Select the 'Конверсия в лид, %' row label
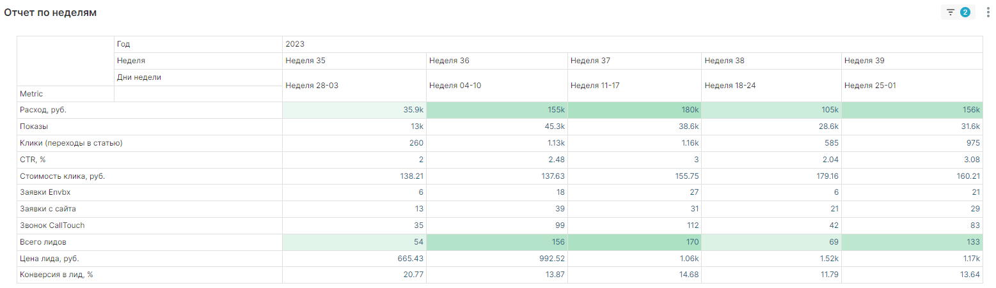996x288 pixels. click(x=60, y=275)
